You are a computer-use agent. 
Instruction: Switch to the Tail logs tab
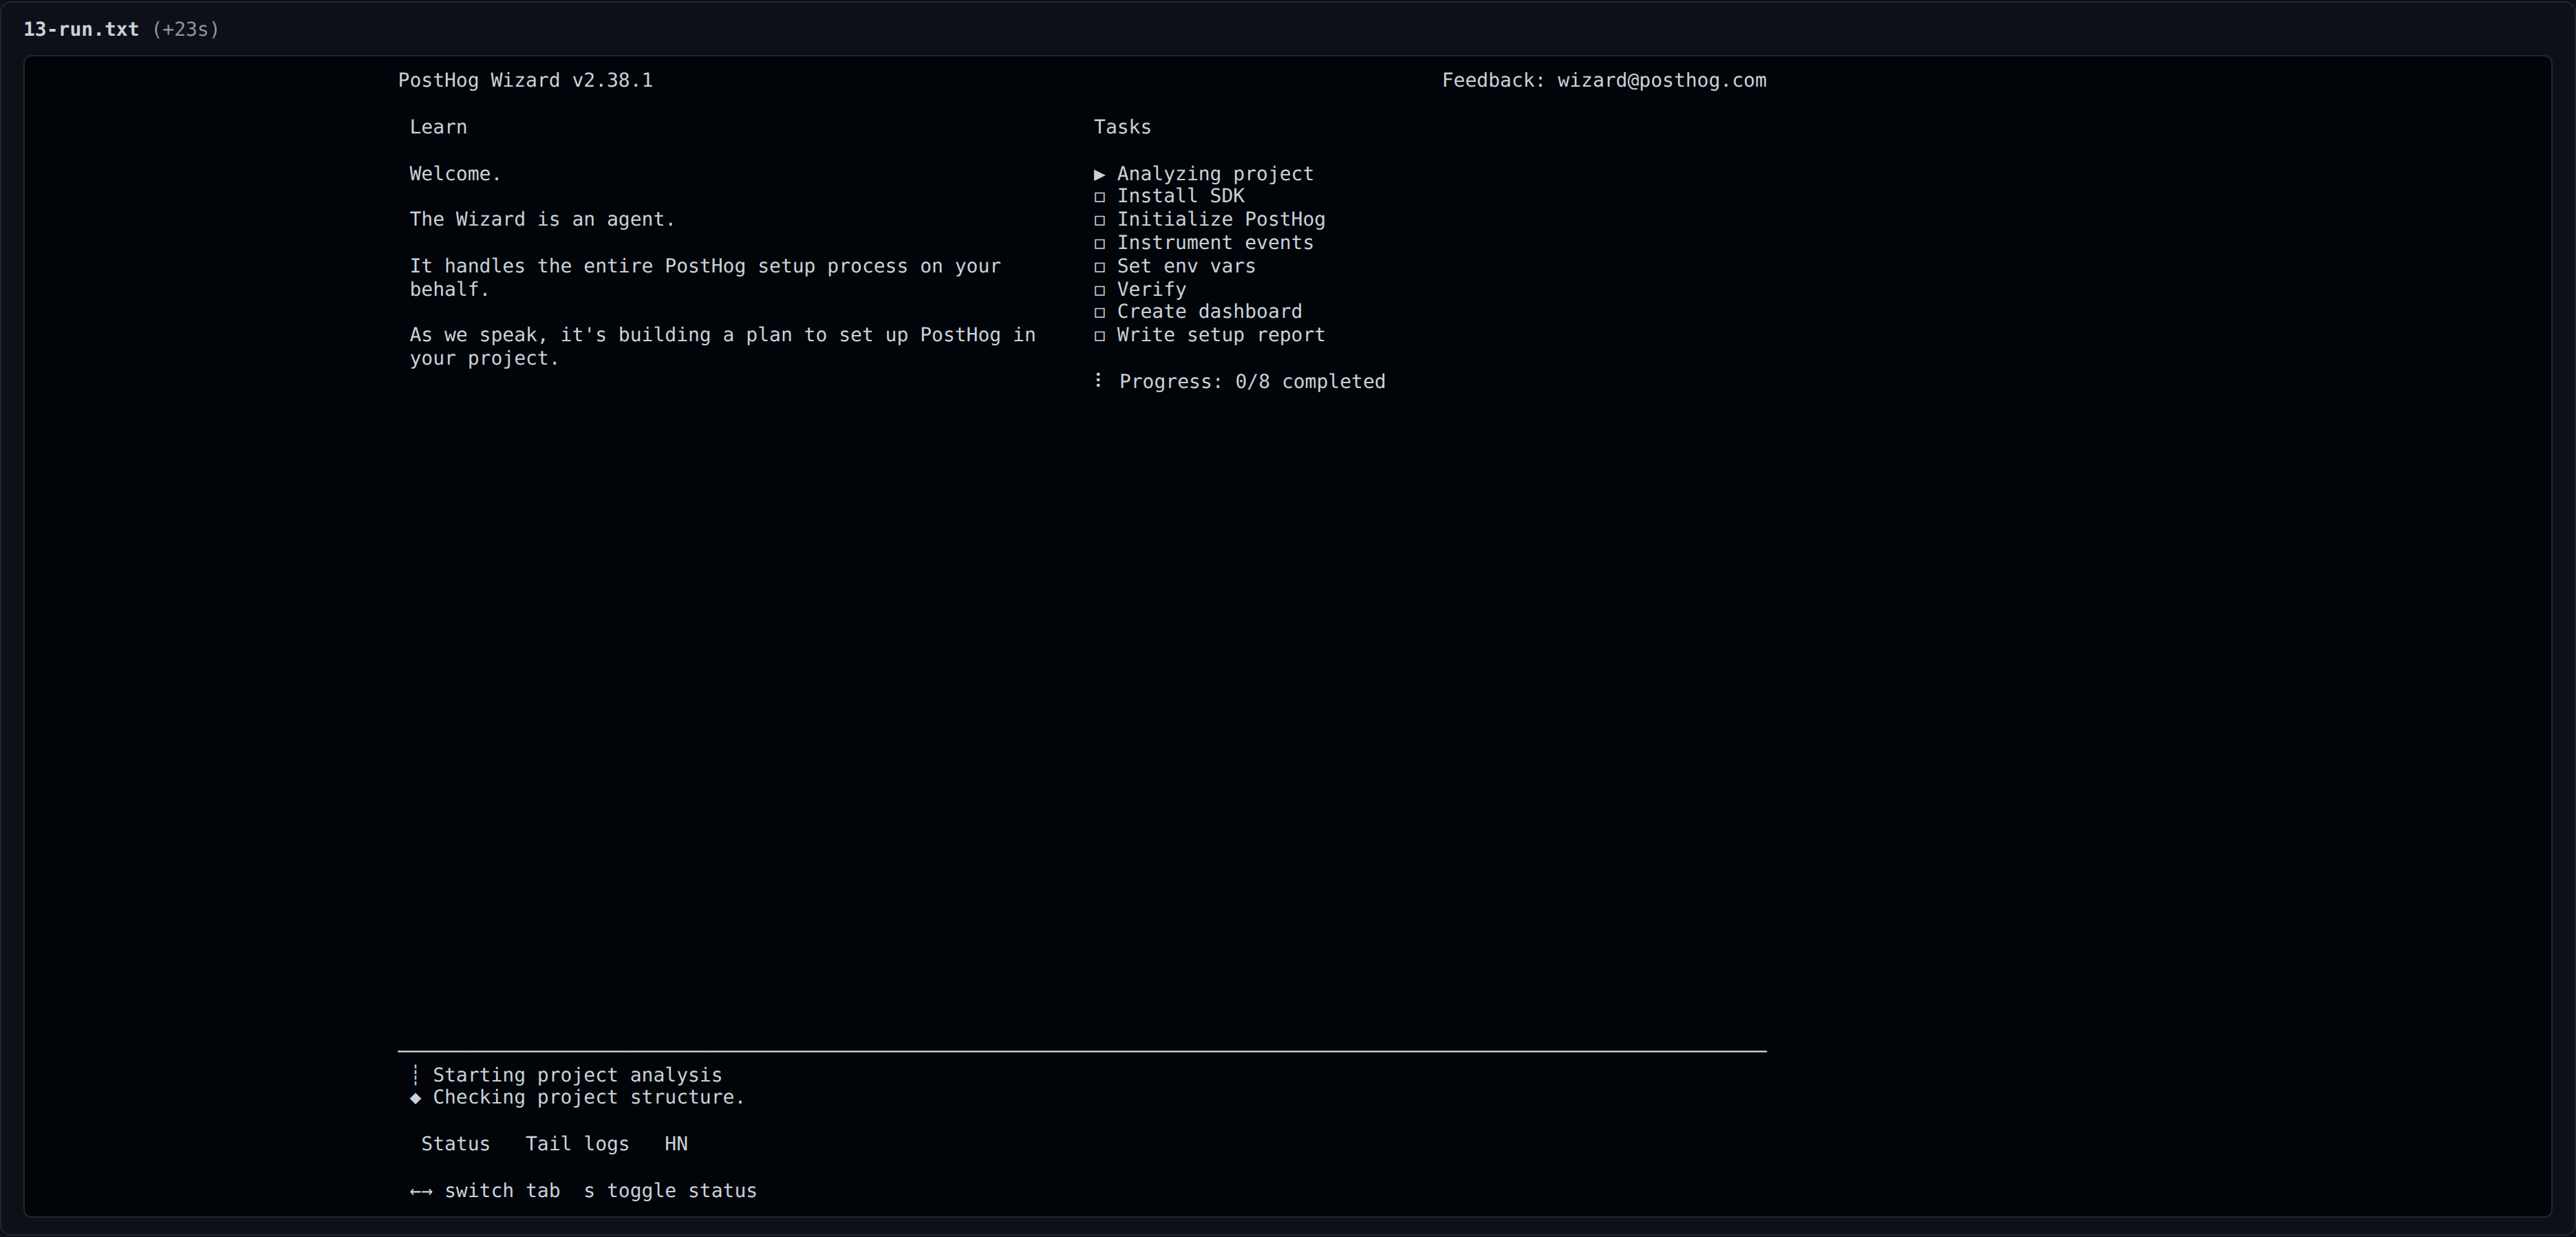pos(577,1144)
